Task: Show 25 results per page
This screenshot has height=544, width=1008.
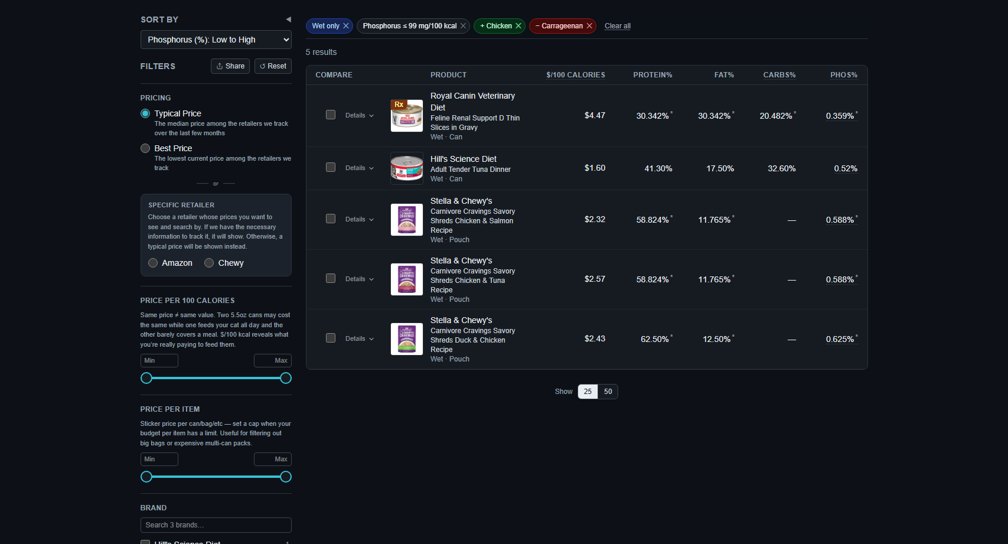Action: [588, 392]
